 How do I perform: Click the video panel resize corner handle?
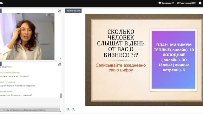tap(61, 59)
